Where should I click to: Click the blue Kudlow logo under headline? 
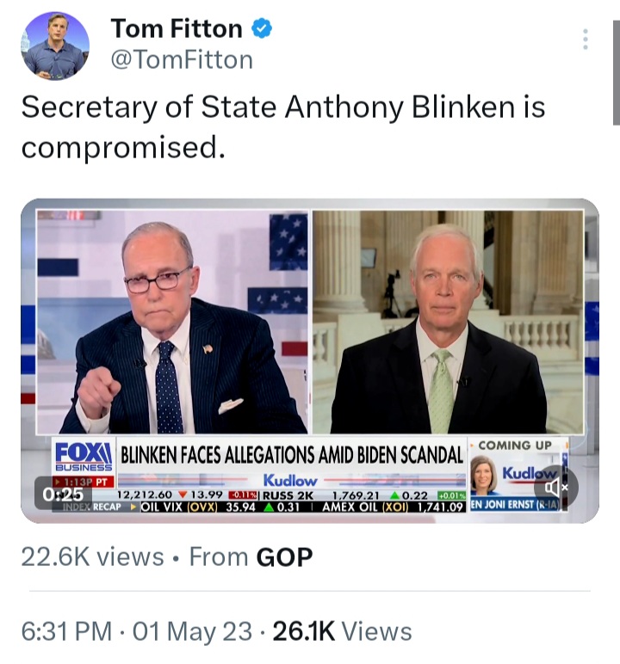290,481
